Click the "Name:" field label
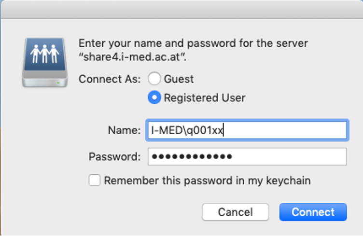 (x=125, y=130)
